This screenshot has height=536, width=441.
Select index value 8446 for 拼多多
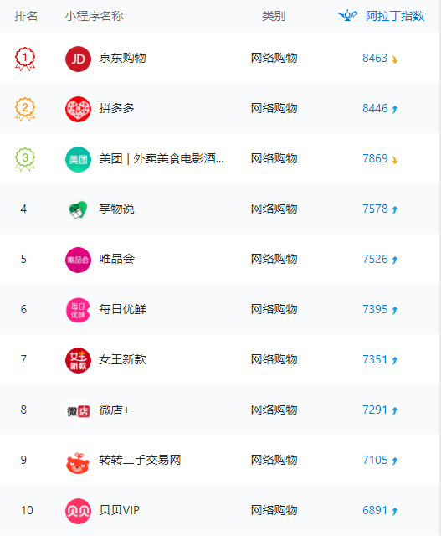point(375,108)
